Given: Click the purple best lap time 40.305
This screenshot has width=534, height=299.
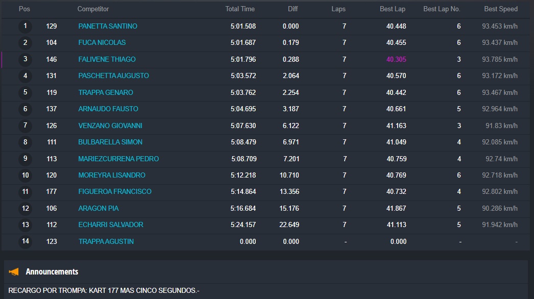Looking at the screenshot, I should click(396, 59).
